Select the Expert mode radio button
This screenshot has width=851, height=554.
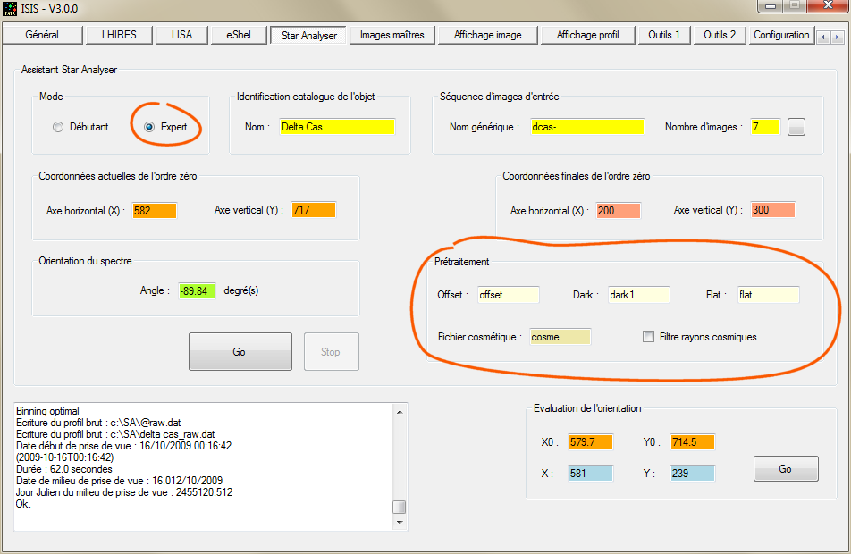150,127
